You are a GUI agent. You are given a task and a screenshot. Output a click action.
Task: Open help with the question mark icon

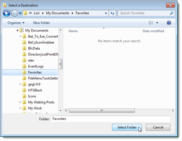(169, 23)
